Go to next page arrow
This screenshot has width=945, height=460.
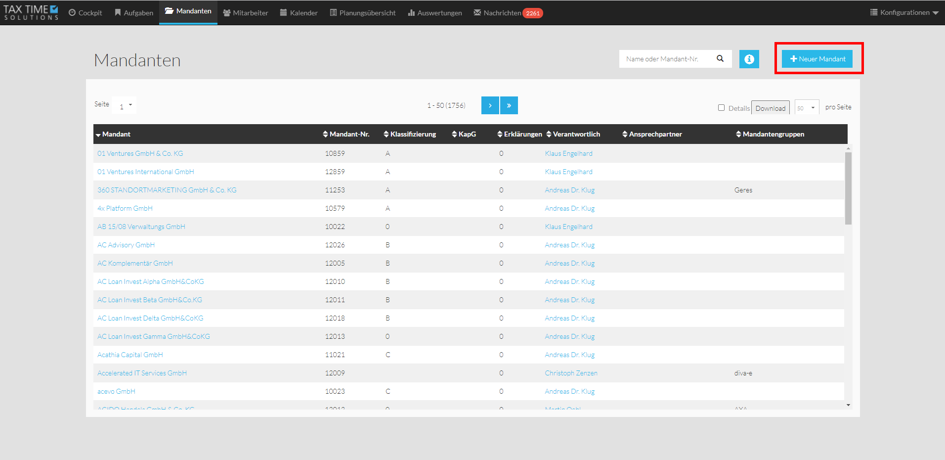(x=490, y=105)
